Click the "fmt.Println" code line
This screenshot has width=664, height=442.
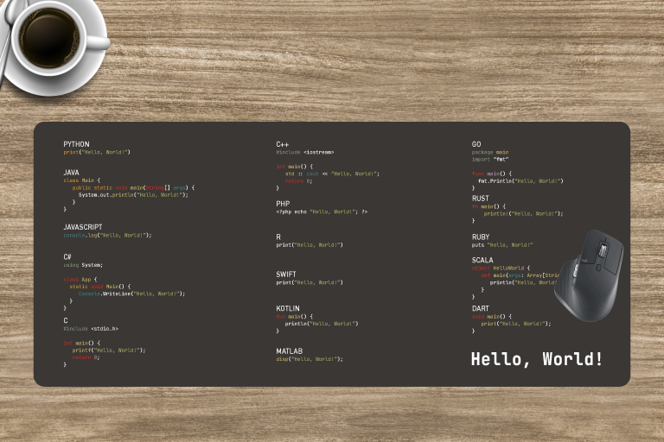point(520,181)
